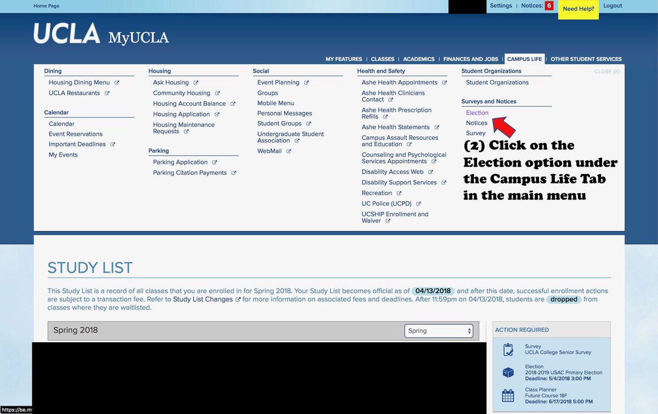Image resolution: width=658 pixels, height=414 pixels.
Task: Open the Calendar link
Action: coord(61,124)
